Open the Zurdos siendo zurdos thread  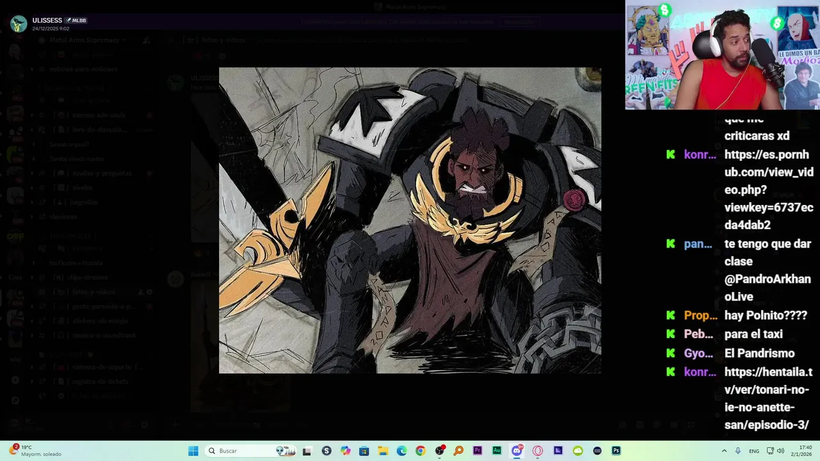pyautogui.click(x=76, y=159)
